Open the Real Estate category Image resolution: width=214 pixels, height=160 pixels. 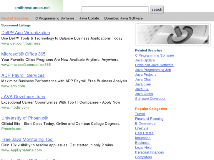pos(144,133)
